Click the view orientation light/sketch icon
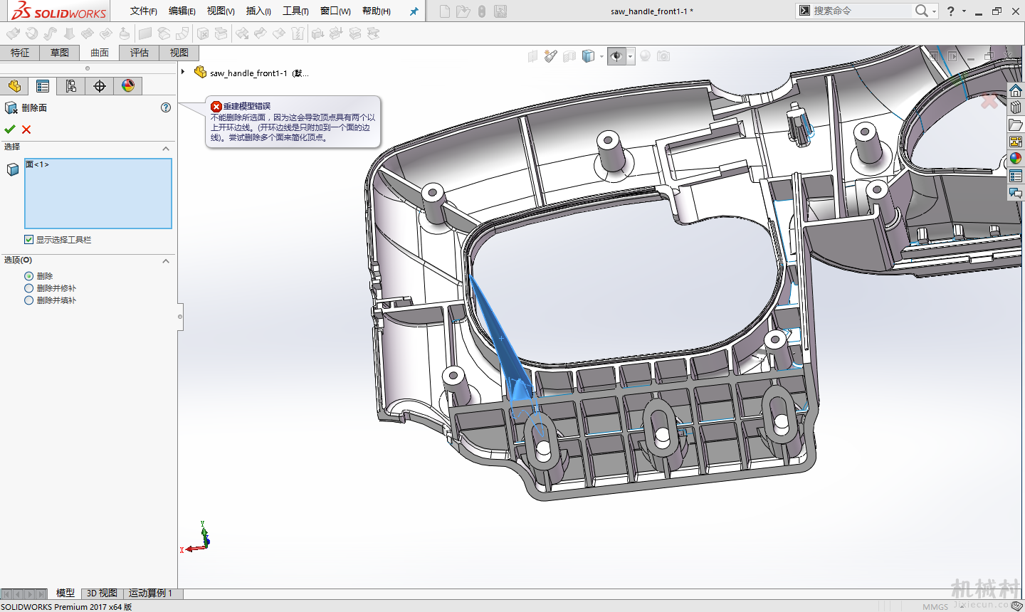 coord(551,56)
